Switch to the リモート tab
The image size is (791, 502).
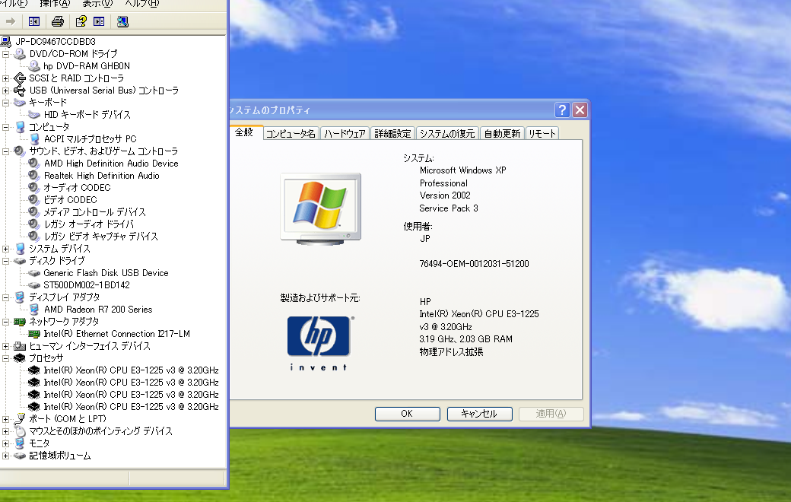coord(542,134)
